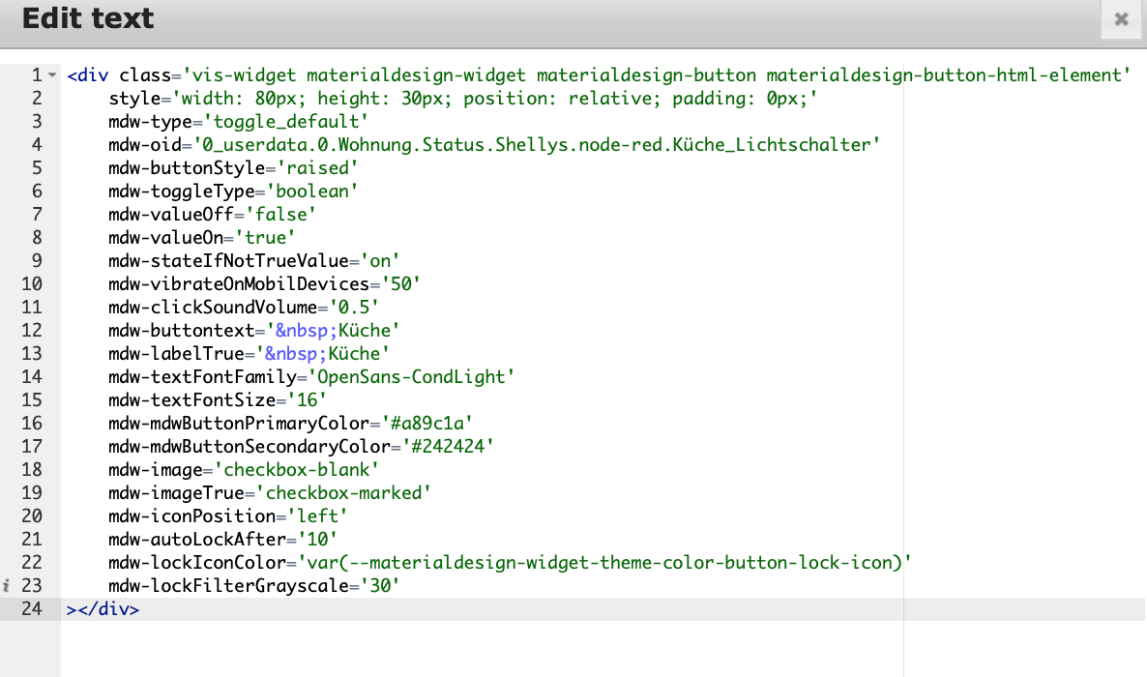Click the mdw-autoLockAfter '10' value
This screenshot has width=1147, height=677.
[317, 540]
